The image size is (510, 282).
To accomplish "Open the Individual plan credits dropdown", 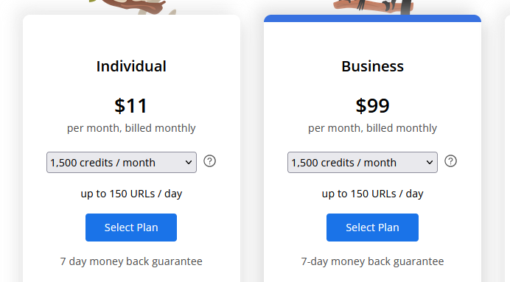I will pyautogui.click(x=122, y=162).
